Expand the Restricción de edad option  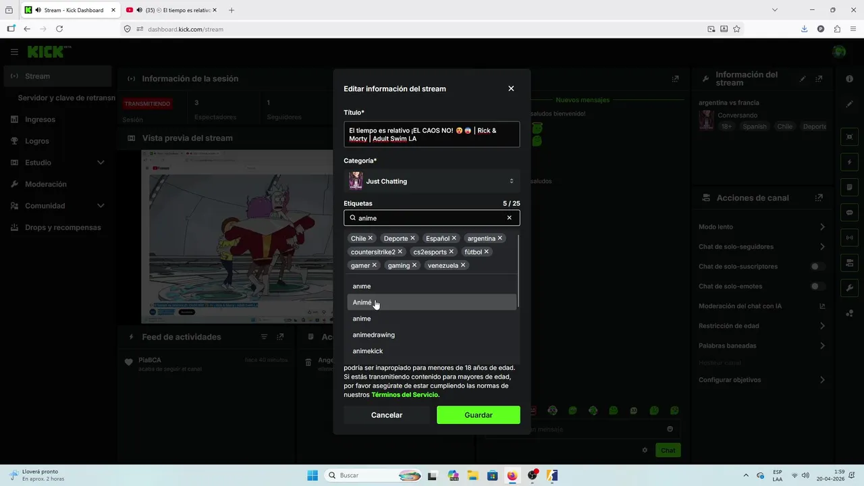761,326
